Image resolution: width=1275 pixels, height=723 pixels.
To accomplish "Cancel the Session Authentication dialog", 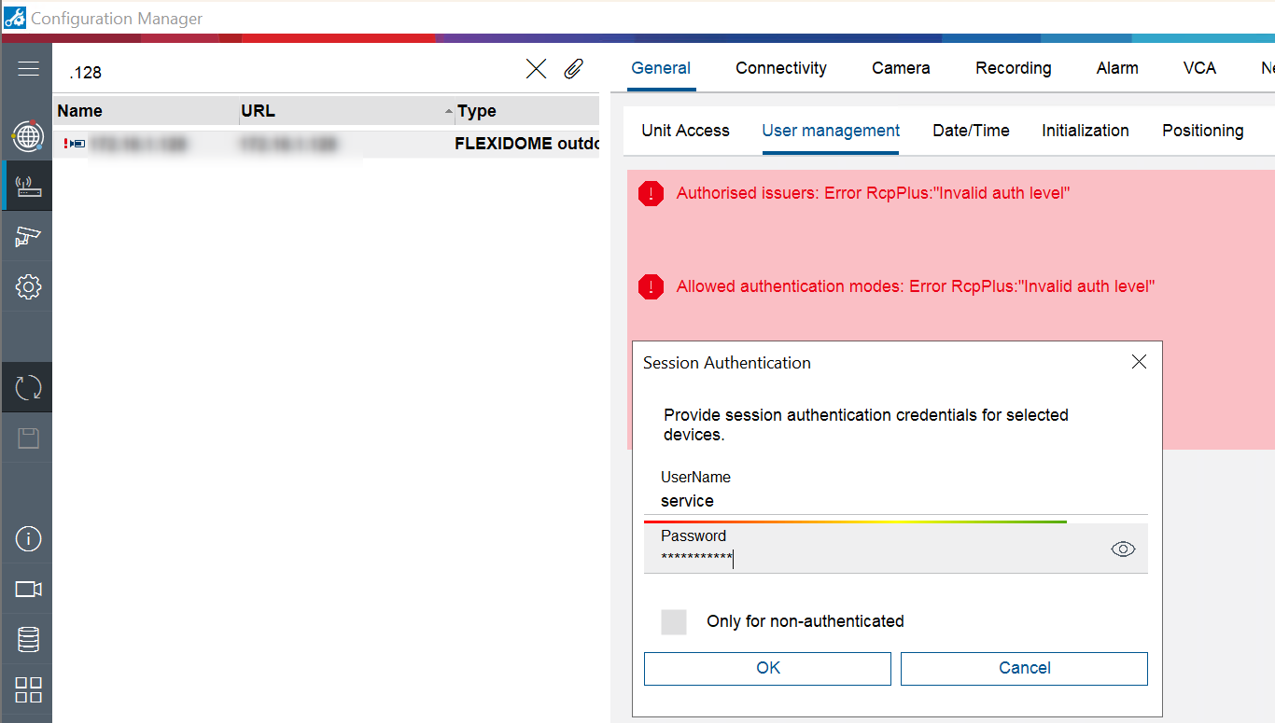I will (x=1024, y=668).
